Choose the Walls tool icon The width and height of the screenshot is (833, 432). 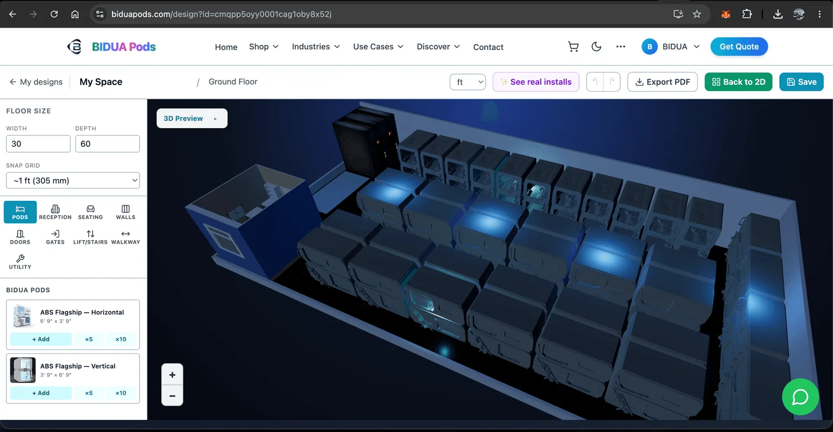coord(125,212)
